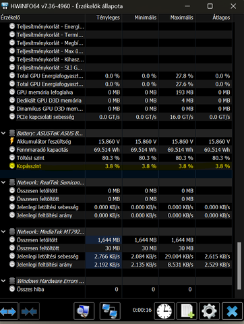Click the RealTek network group chip icon
The height and width of the screenshot is (324, 244).
tap(12, 182)
